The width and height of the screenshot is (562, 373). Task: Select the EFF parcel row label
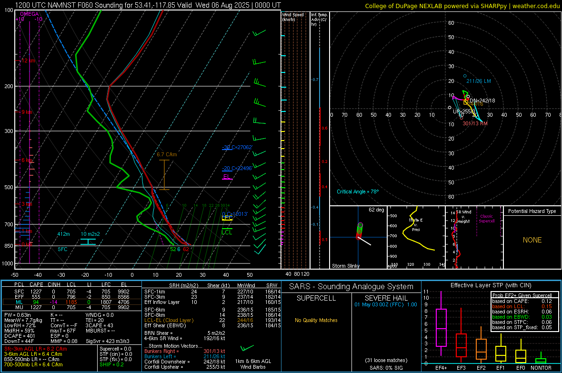pos(19,297)
